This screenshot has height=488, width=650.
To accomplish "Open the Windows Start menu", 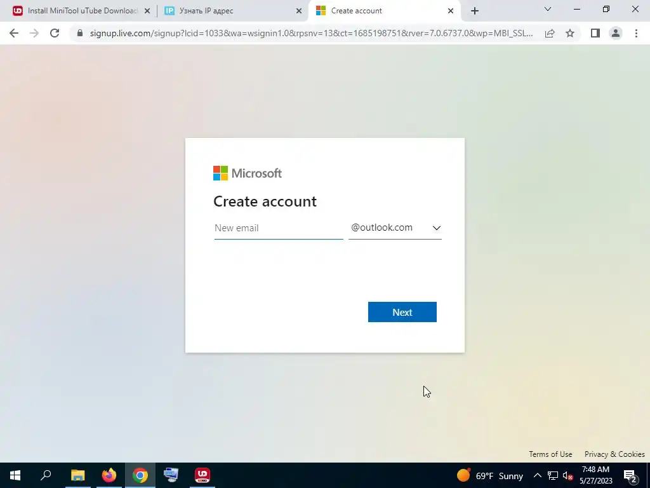I will pyautogui.click(x=15, y=475).
